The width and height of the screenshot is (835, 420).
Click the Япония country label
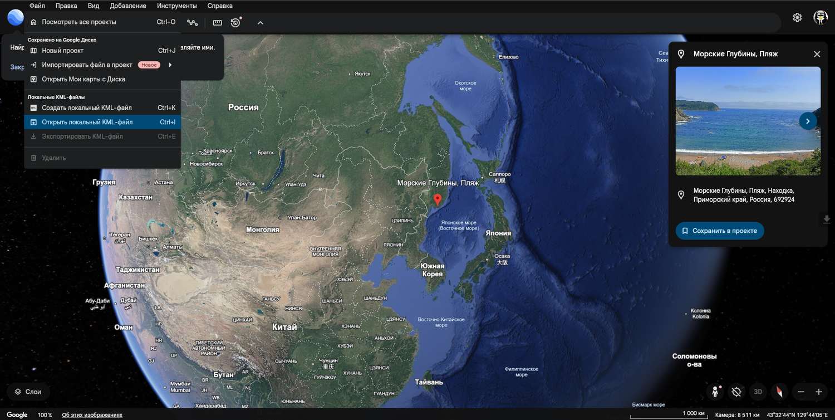(x=498, y=233)
